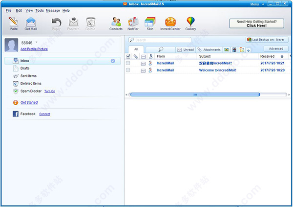The width and height of the screenshot is (293, 207).
Task: Open the Message menu
Action: pyautogui.click(x=53, y=10)
